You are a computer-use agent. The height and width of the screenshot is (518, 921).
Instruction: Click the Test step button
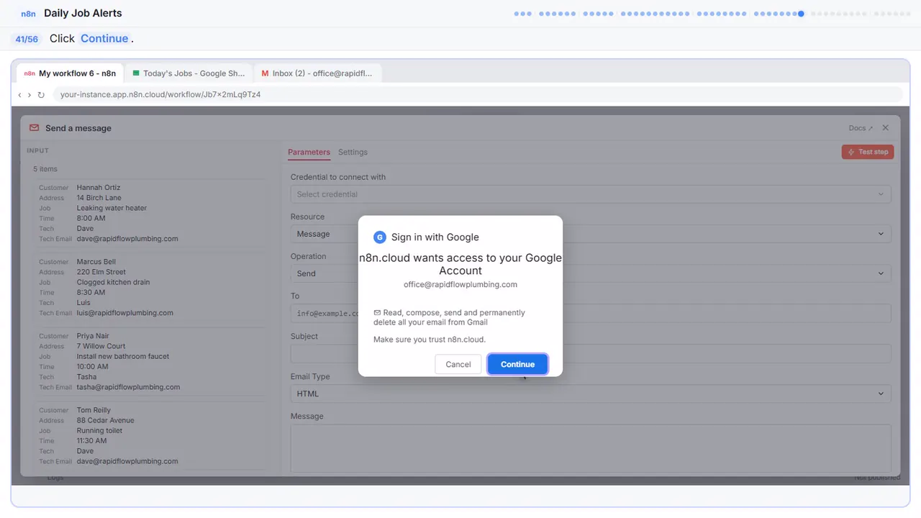868,152
